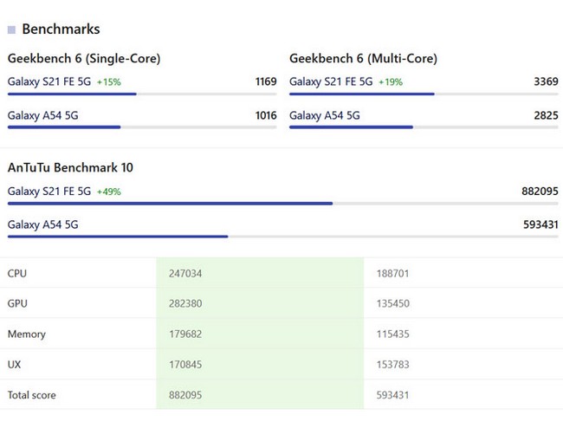Click the single-core score 1016
The height and width of the screenshot is (422, 563).
click(x=266, y=115)
